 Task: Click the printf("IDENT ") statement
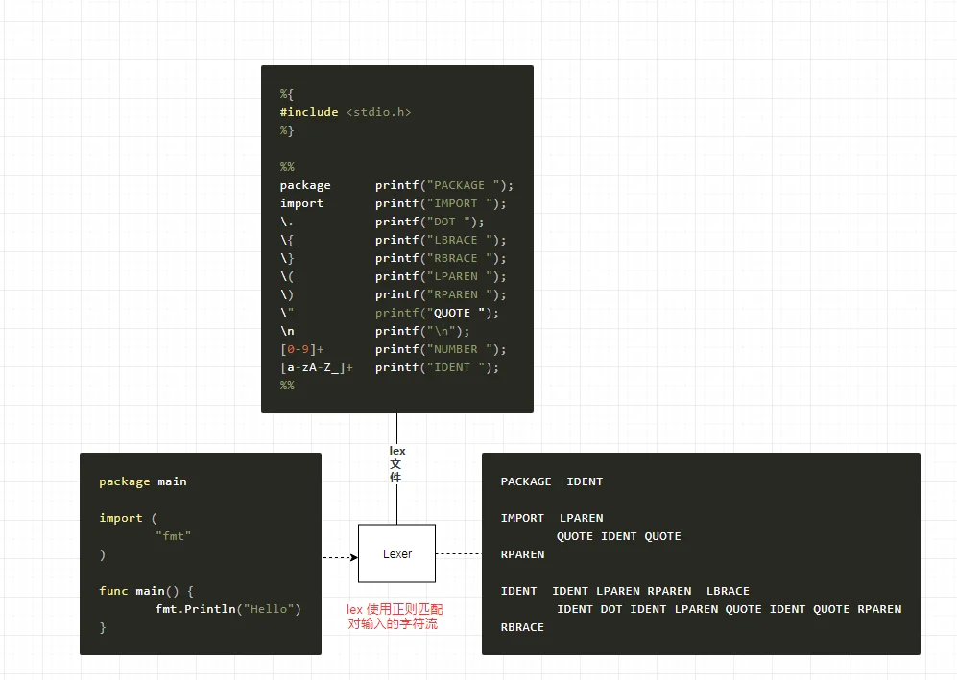point(437,367)
